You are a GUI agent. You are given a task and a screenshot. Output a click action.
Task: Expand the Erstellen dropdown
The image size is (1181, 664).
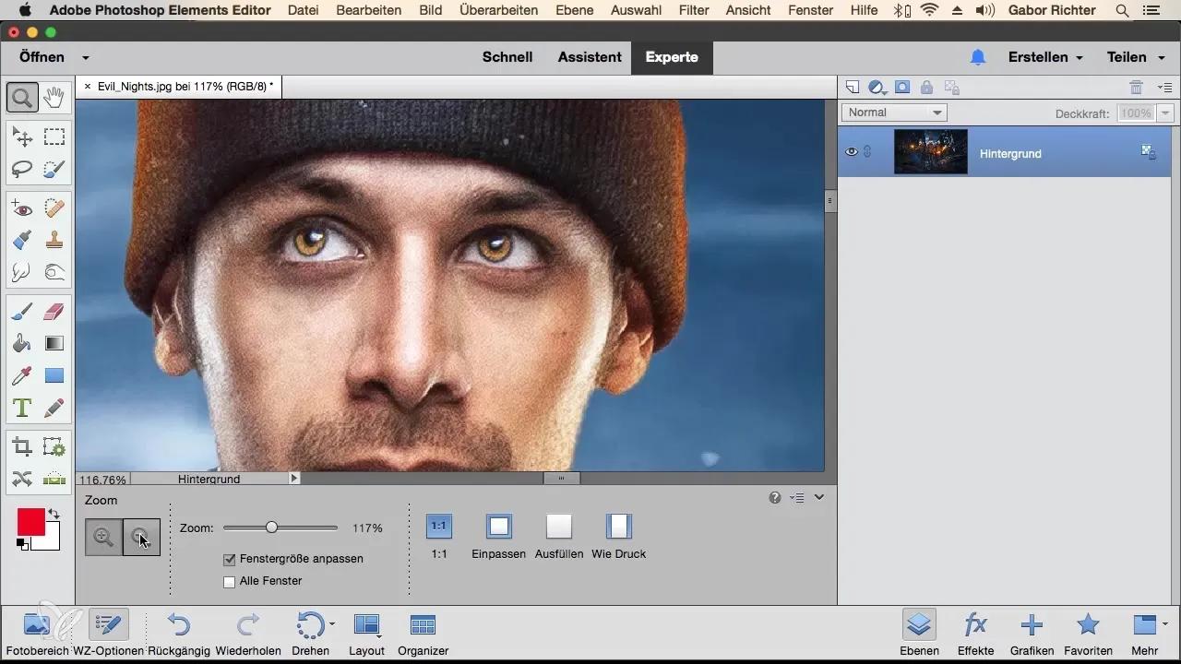point(1045,57)
